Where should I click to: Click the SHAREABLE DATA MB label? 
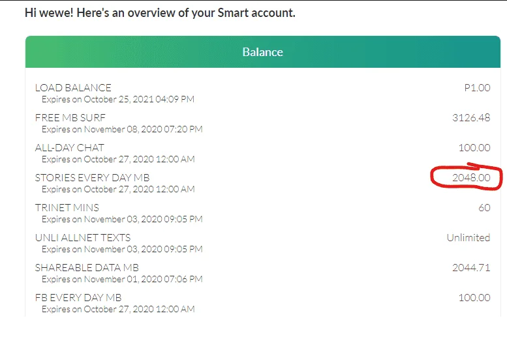[x=87, y=268]
